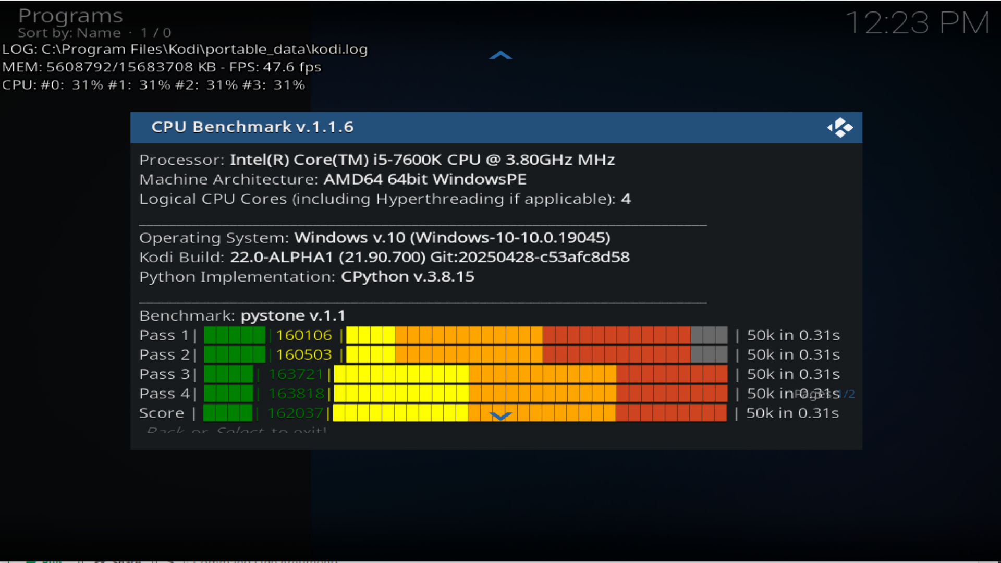This screenshot has width=1001, height=563.
Task: Click the gray segment ending Pass 1 bar
Action: (x=709, y=335)
